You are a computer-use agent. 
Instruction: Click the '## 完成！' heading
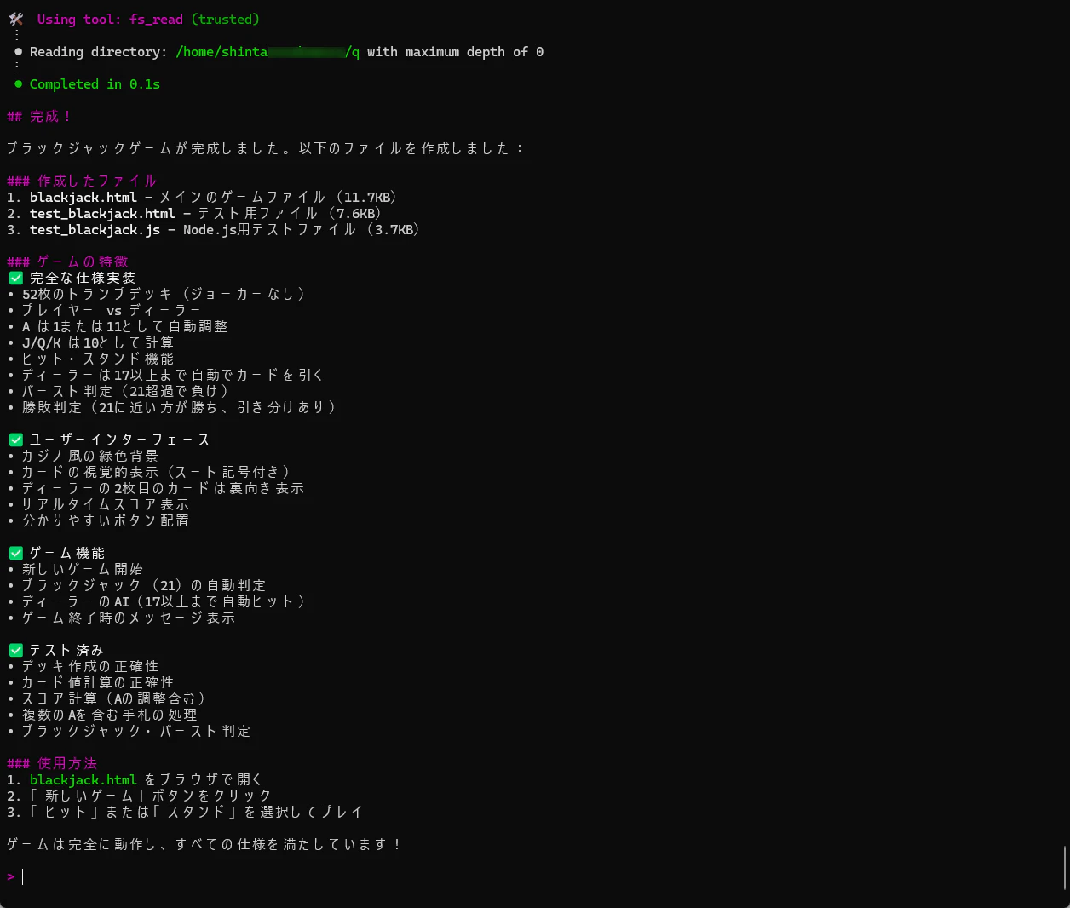tap(38, 117)
